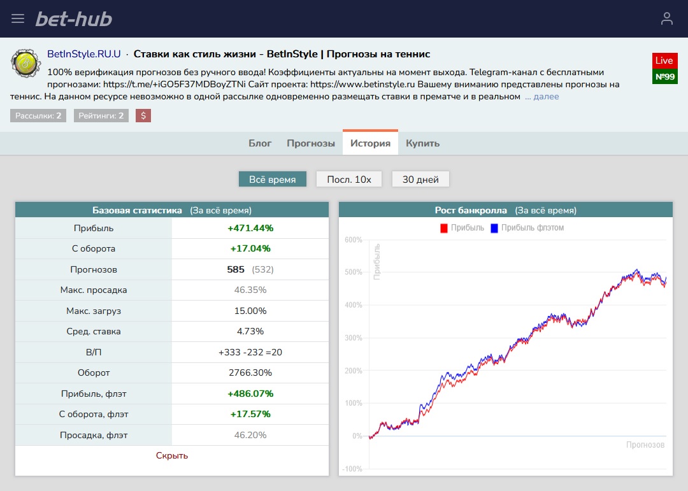The height and width of the screenshot is (491, 688).
Task: Toggle the red Прибыль legend series
Action: coord(462,228)
